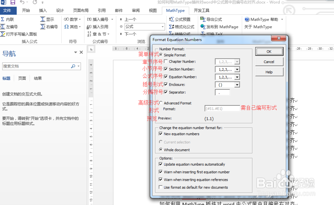Toggle Update equation numbers automatically
The image size is (334, 205).
click(161, 164)
